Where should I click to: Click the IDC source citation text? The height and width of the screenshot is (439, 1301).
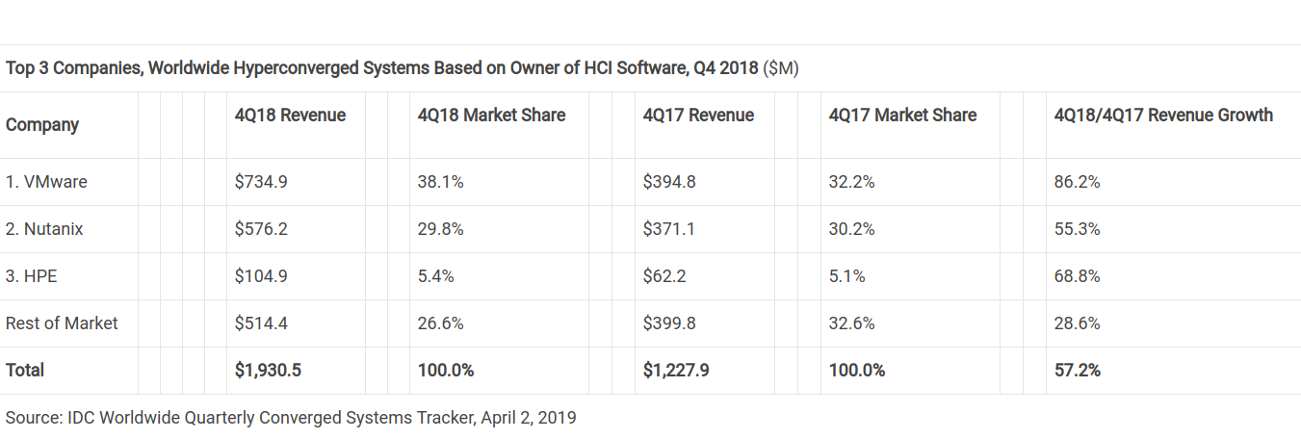(x=291, y=418)
